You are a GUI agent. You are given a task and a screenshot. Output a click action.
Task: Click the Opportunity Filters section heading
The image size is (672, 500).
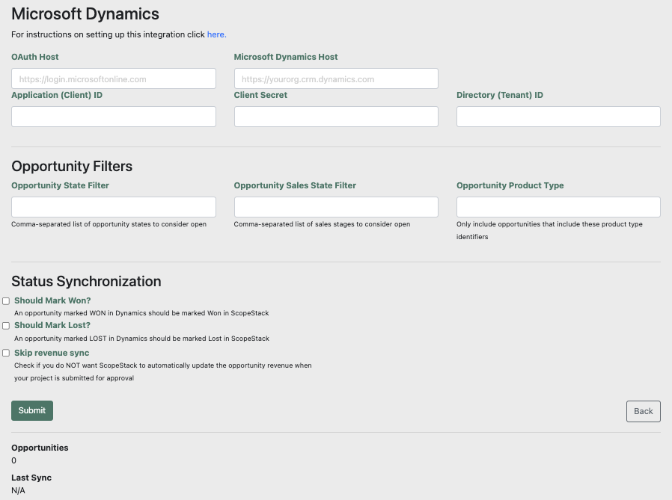pyautogui.click(x=72, y=166)
